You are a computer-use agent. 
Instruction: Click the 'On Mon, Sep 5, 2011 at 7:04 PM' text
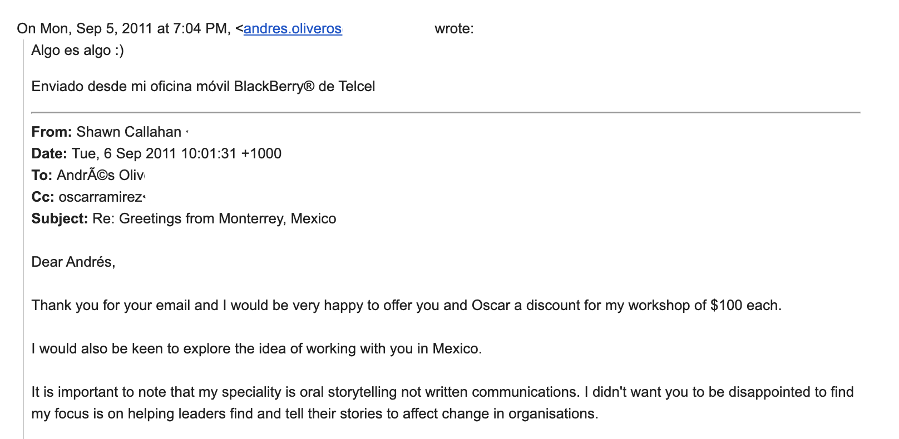(x=124, y=28)
